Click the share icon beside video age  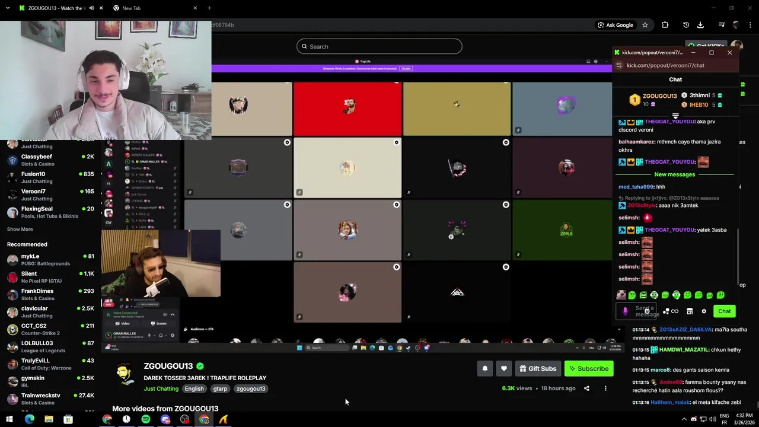pyautogui.click(x=586, y=388)
